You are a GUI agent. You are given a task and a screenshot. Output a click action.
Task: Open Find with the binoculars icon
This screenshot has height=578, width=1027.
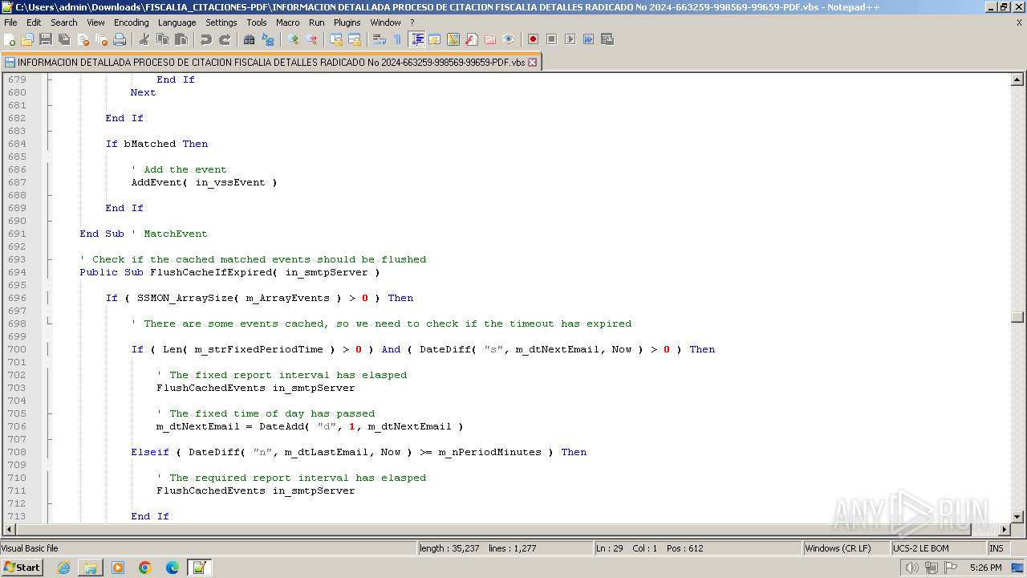250,39
